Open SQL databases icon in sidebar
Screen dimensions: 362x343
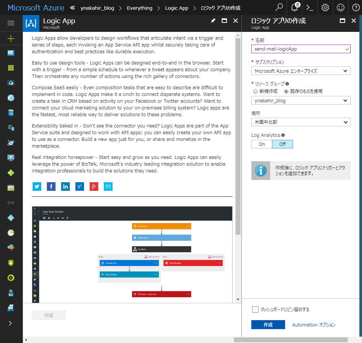11,113
